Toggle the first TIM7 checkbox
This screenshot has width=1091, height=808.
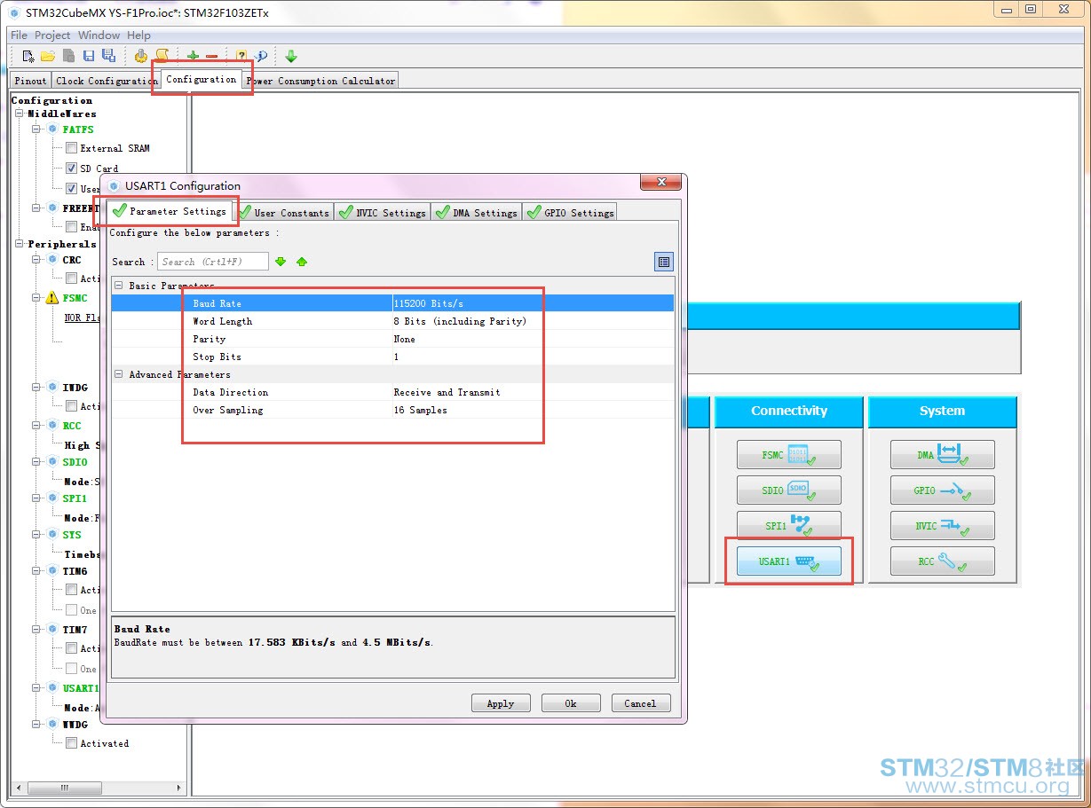pos(72,648)
